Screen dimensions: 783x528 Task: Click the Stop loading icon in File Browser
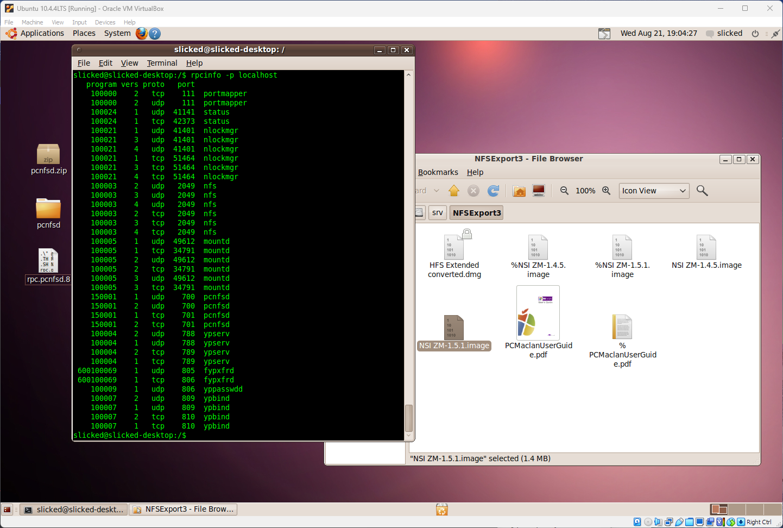pyautogui.click(x=473, y=191)
